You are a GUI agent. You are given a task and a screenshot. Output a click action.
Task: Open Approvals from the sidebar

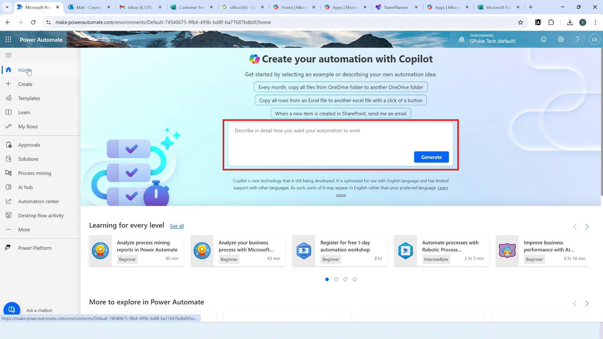29,145
